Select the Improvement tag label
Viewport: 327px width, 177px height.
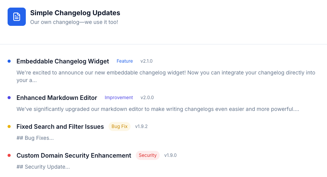119,98
